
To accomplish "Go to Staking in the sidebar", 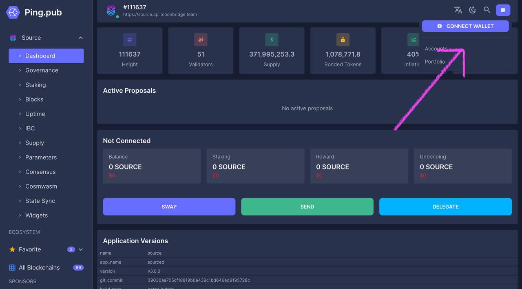I will (35, 85).
